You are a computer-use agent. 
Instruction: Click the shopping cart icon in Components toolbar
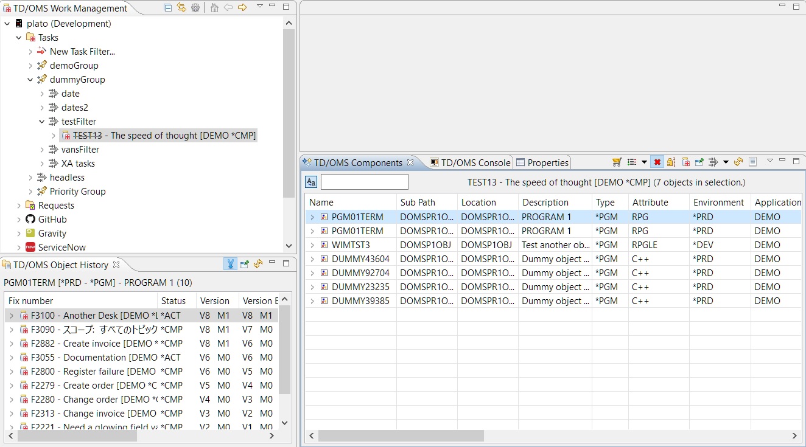coord(617,162)
